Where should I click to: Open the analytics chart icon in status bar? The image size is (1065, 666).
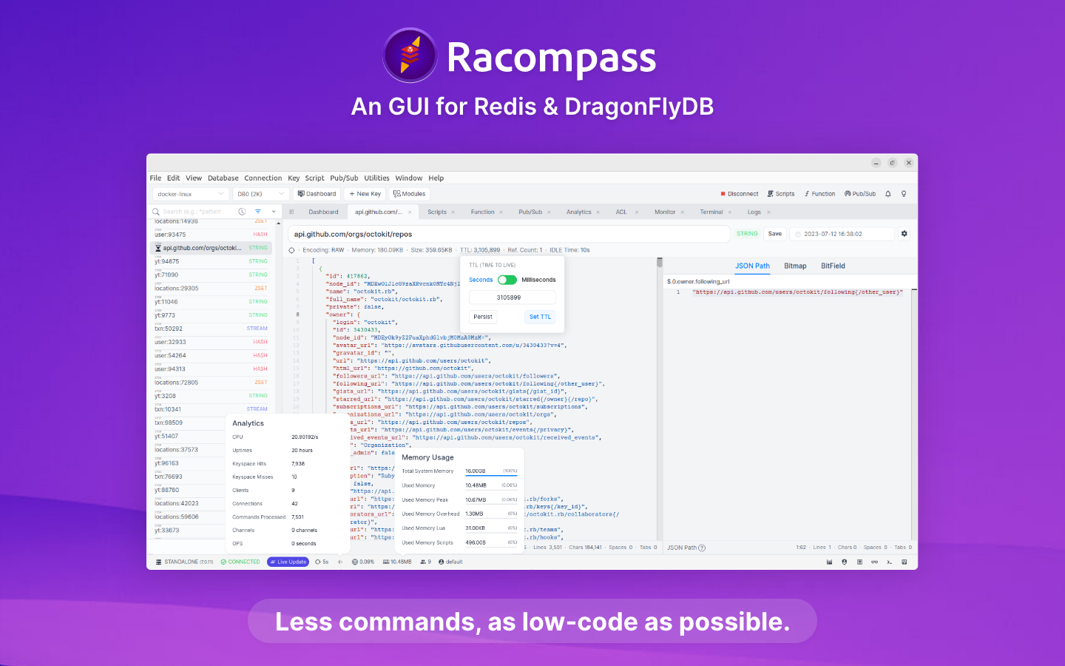tap(829, 562)
